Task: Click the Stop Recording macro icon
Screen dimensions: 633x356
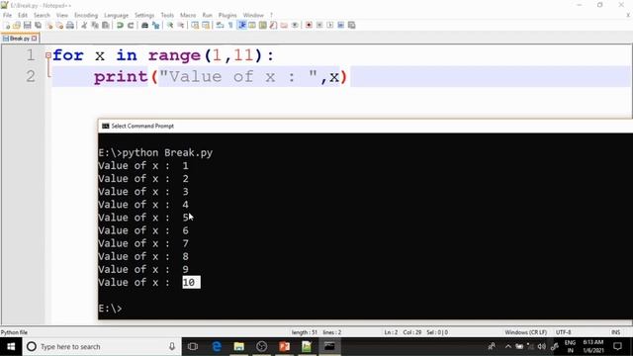Action: (x=319, y=26)
